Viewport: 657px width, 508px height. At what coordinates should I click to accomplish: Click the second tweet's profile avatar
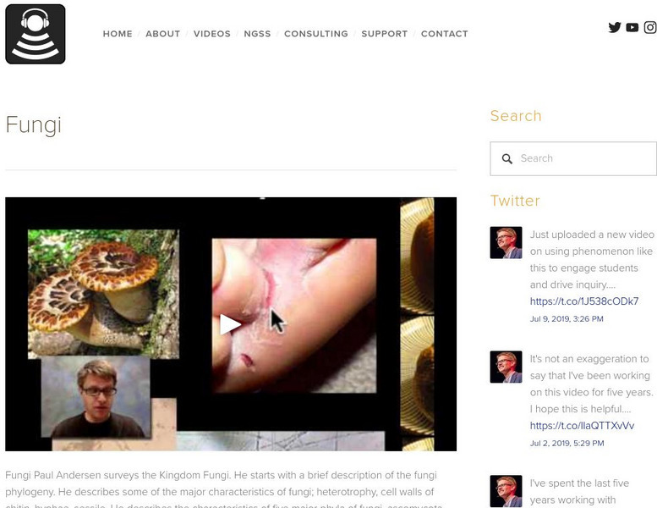(x=506, y=367)
